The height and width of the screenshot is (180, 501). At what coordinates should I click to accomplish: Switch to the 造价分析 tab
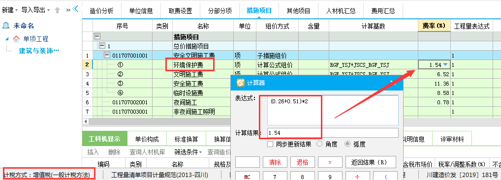[x=101, y=11]
